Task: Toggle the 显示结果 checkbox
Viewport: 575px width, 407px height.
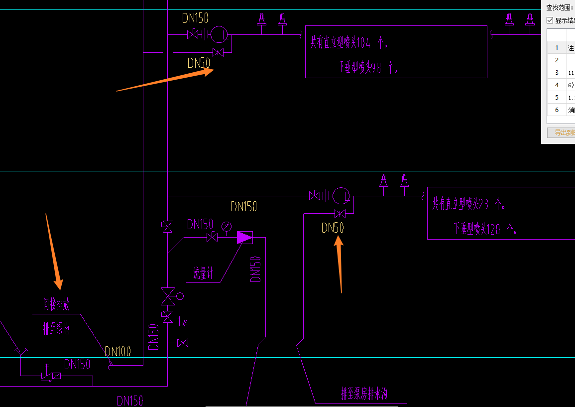Action: pyautogui.click(x=550, y=20)
